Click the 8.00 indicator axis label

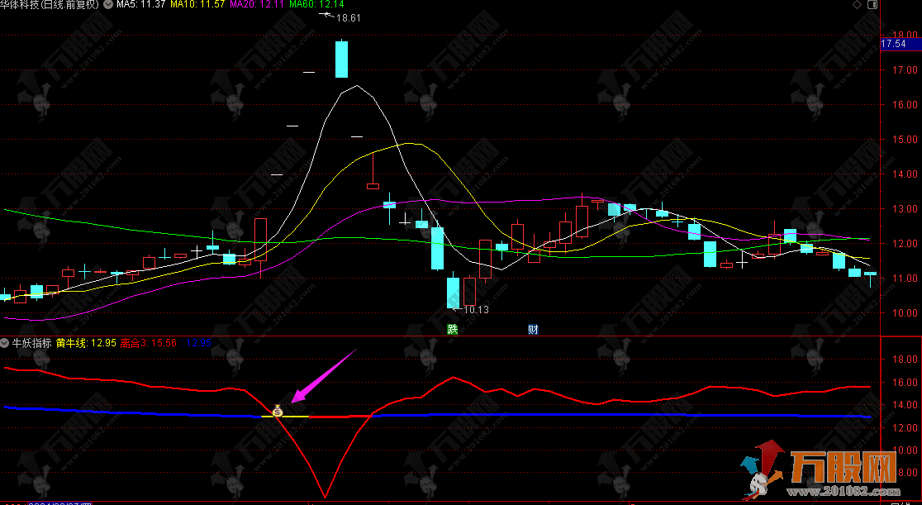coord(907,473)
